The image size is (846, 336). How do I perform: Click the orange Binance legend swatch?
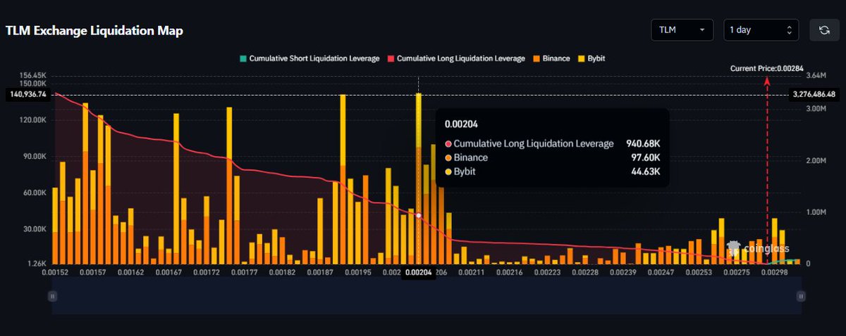click(537, 58)
